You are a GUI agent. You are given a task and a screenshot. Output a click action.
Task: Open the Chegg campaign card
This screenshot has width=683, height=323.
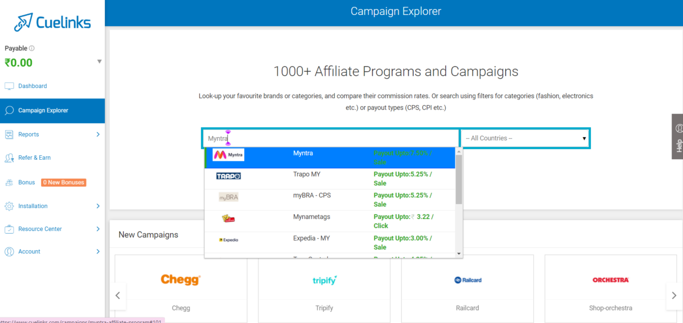click(181, 289)
